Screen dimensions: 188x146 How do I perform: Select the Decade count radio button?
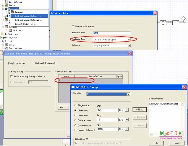(x=75, y=120)
